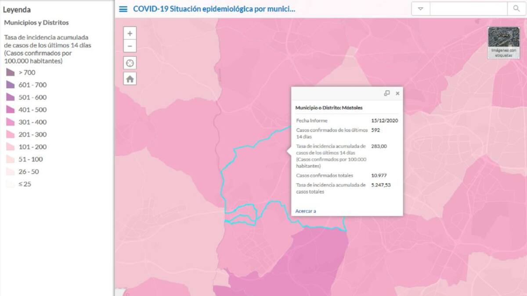Click the '201 - 300' legend swatch

pyautogui.click(x=10, y=135)
